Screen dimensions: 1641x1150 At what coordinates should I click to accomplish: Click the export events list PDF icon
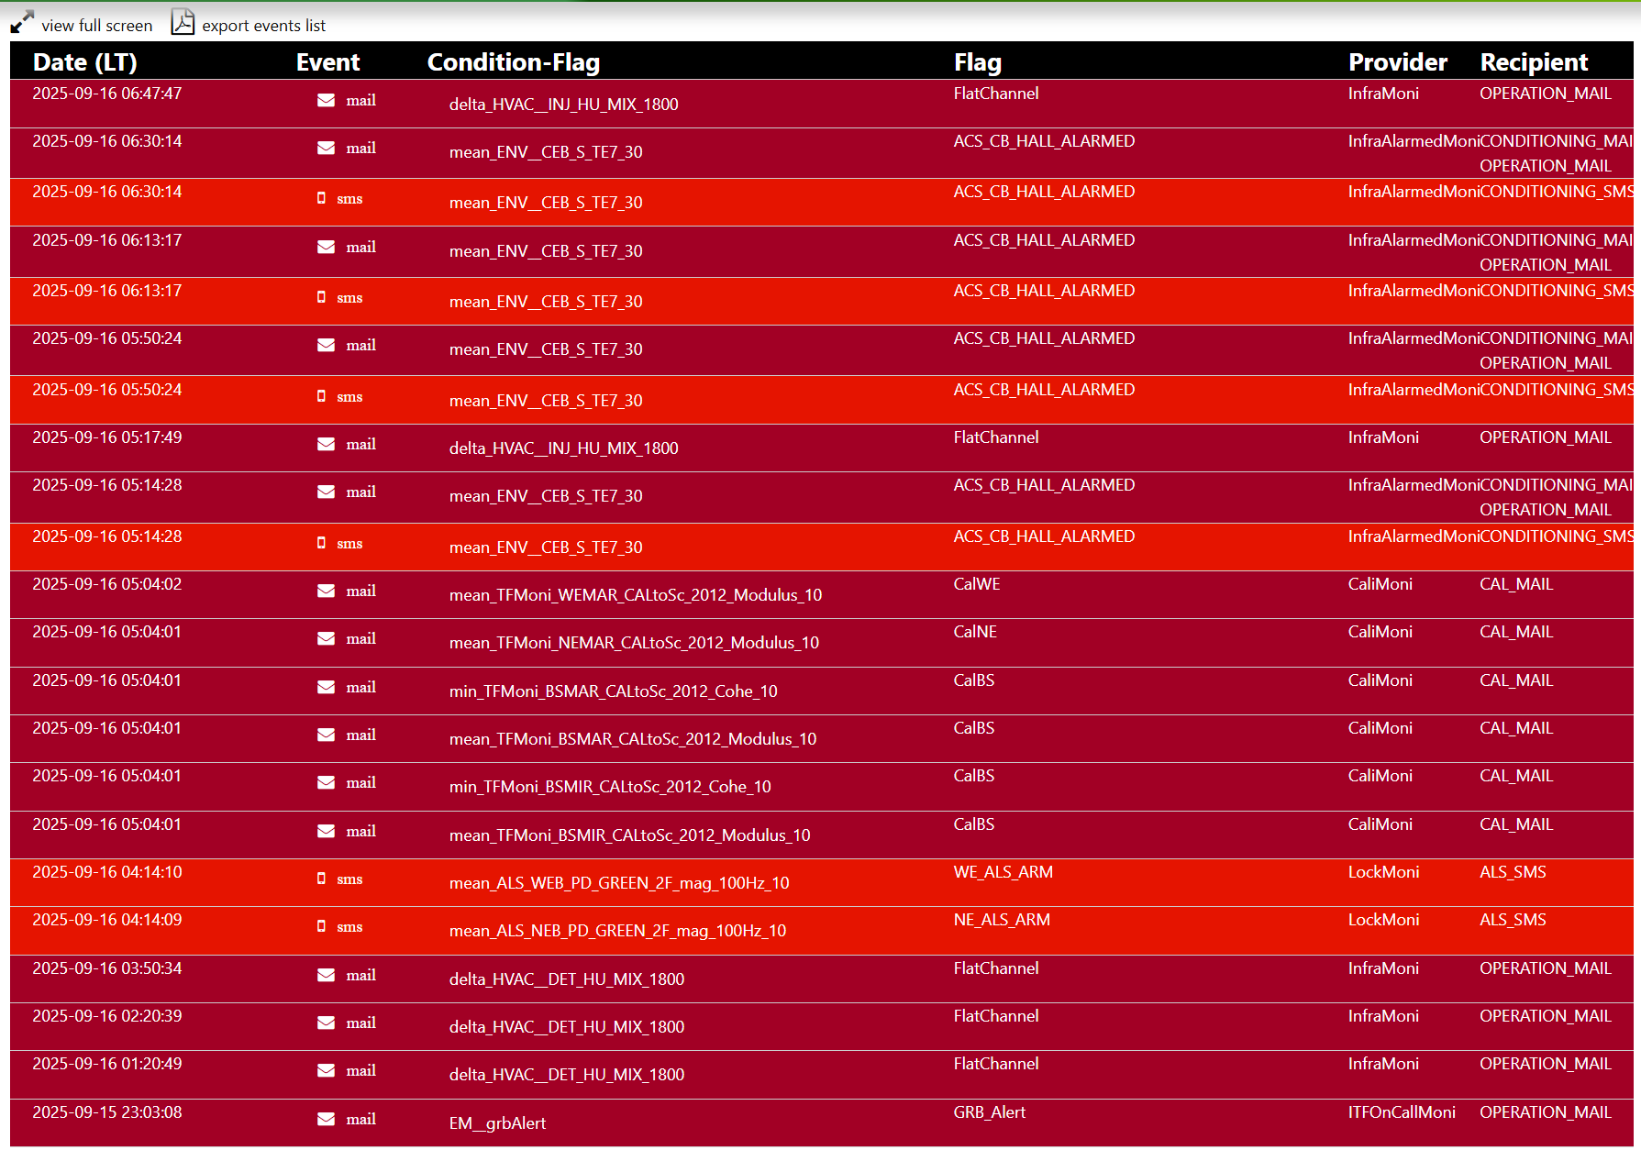click(183, 22)
